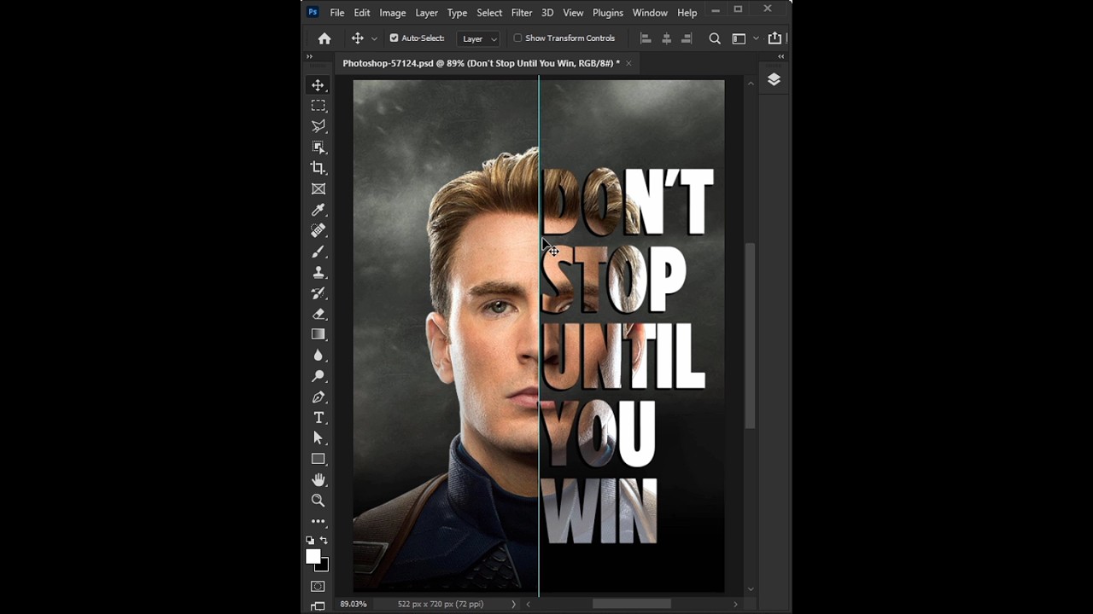The height and width of the screenshot is (614, 1093).
Task: Enable Show Transform Controls checkbox
Action: [517, 38]
